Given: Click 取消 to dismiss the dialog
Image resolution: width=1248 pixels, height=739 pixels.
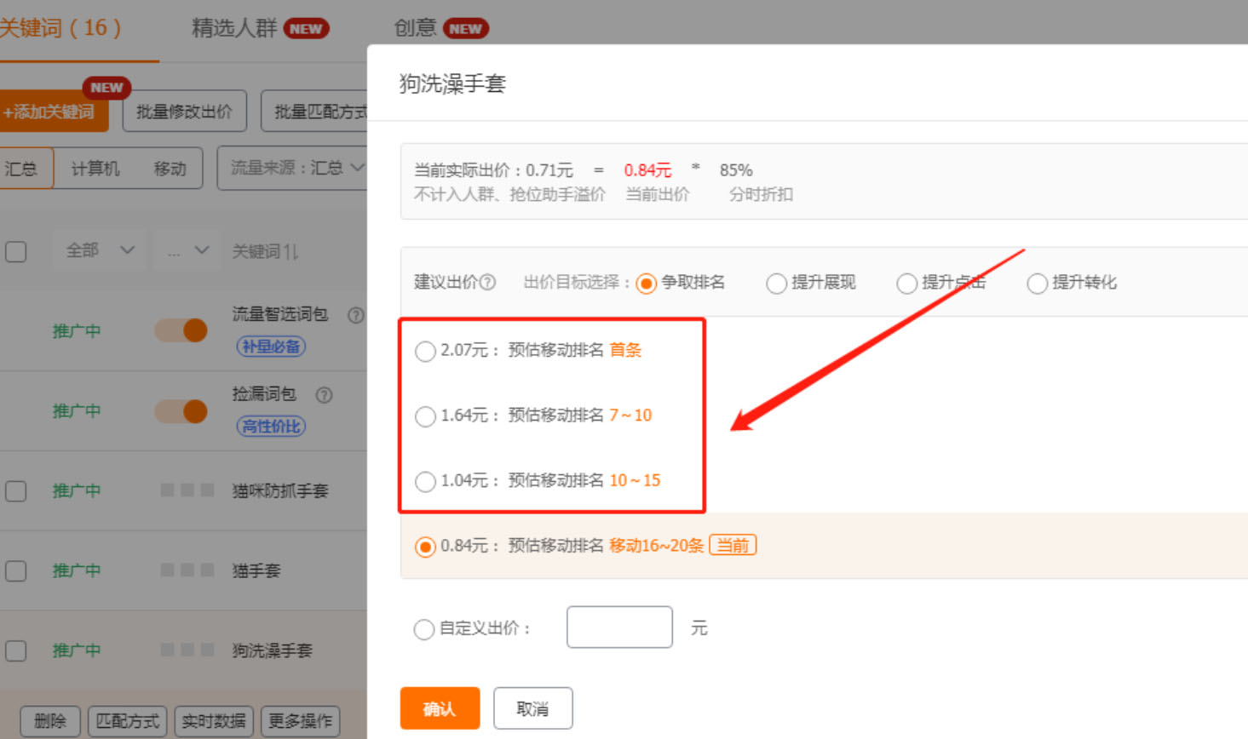Looking at the screenshot, I should [x=532, y=708].
